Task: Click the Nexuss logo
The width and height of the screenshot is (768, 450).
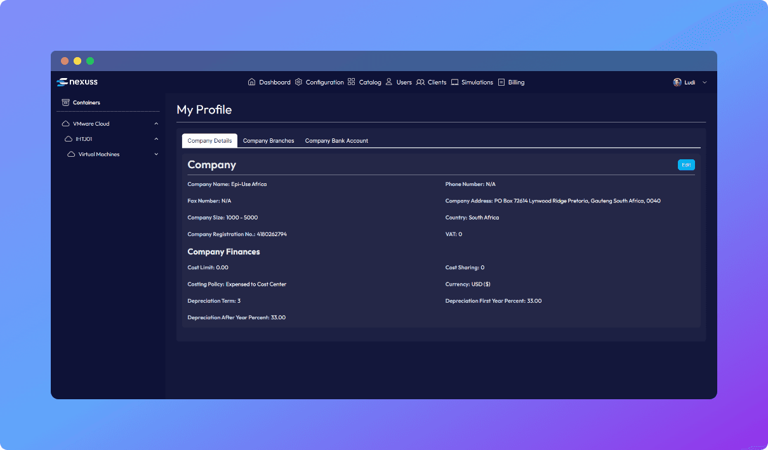Action: [77, 82]
